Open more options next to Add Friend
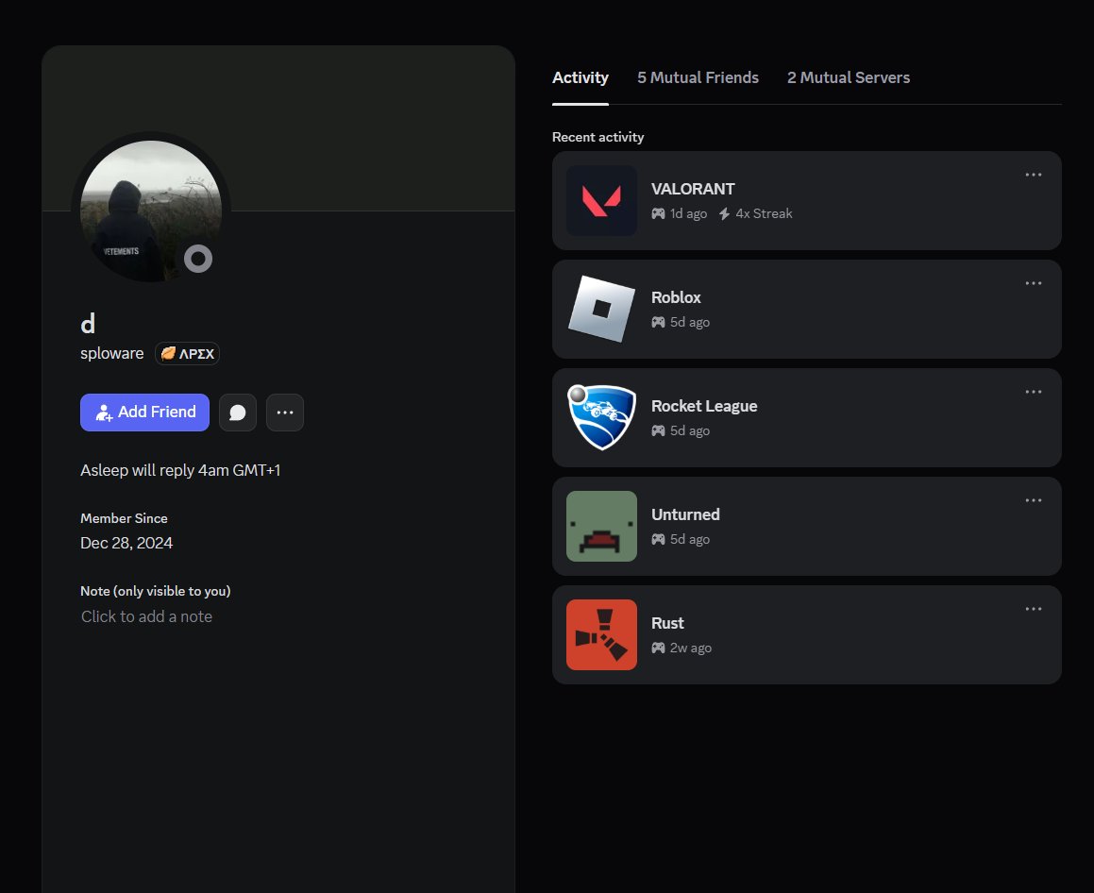1094x893 pixels. point(285,413)
